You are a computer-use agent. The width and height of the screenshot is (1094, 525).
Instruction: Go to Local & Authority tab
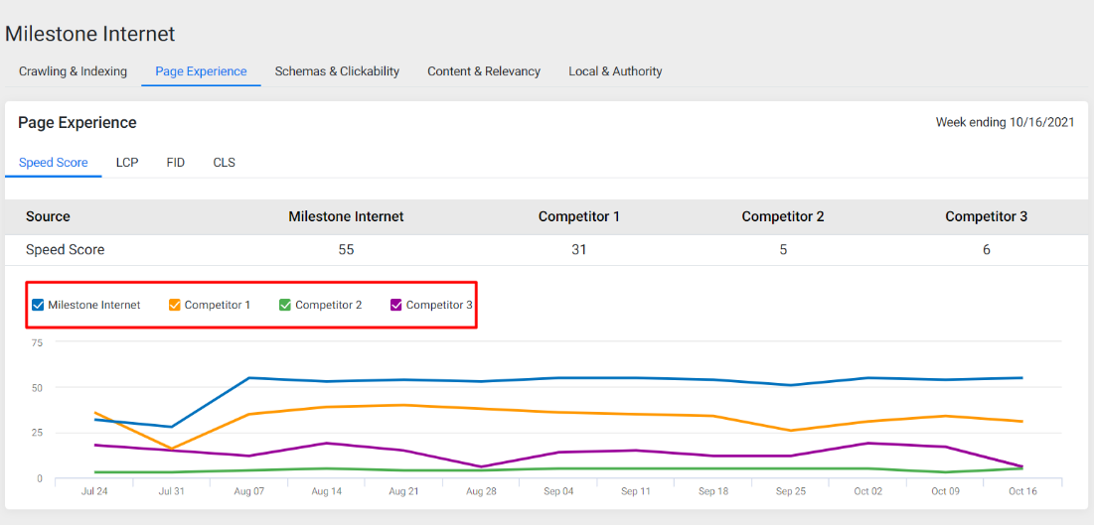coord(615,71)
